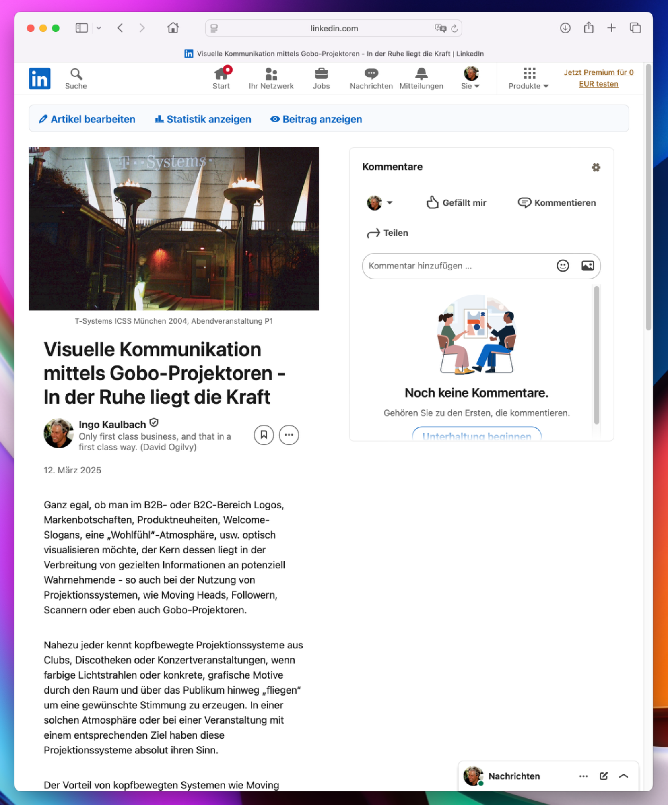Click into the Kommentar hinzufügen field
The height and width of the screenshot is (805, 668).
(x=457, y=266)
